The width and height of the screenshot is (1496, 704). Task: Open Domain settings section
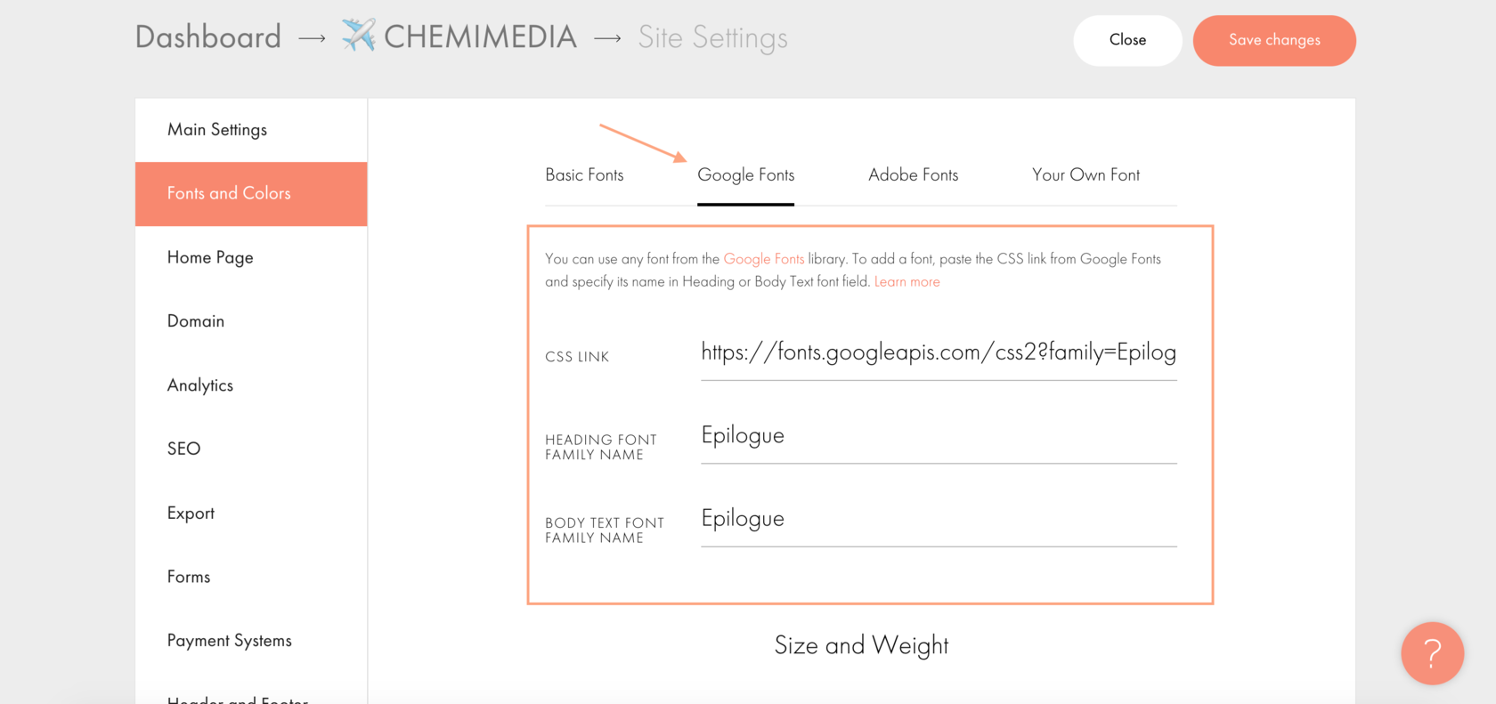pos(196,321)
